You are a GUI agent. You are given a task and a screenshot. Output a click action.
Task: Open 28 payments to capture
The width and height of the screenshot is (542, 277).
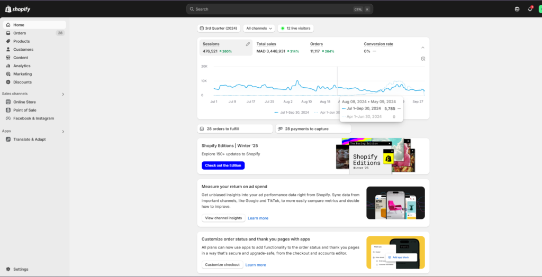click(313, 129)
